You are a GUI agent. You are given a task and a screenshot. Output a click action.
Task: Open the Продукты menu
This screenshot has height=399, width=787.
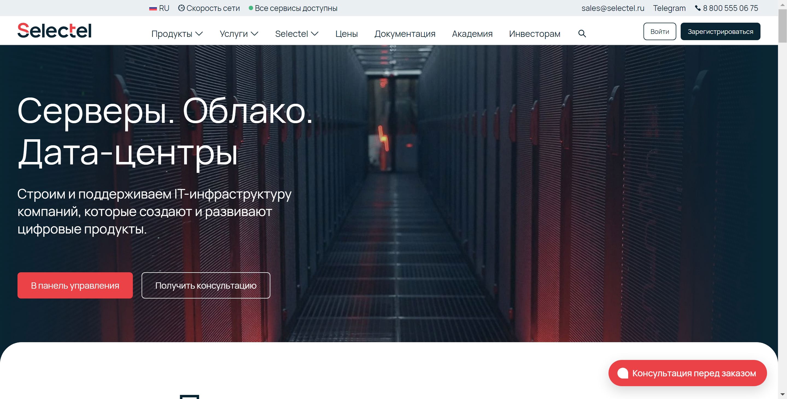click(x=177, y=34)
